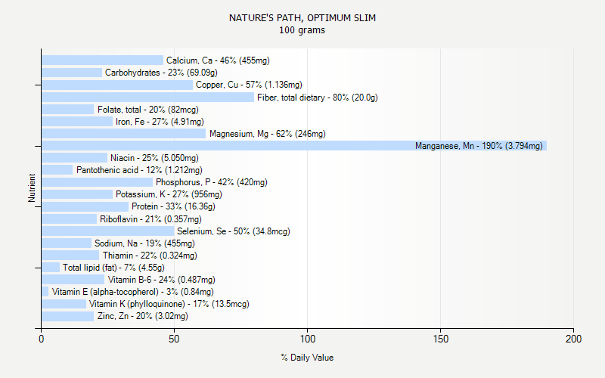This screenshot has width=605, height=378.
Task: Click the x-axis tick label 0
Action: tap(42, 339)
